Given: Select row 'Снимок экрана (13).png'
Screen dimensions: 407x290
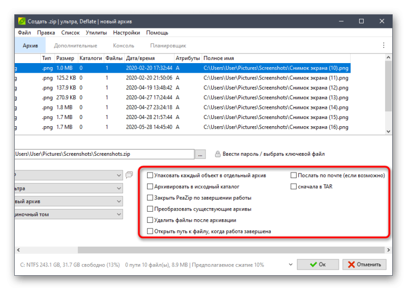Looking at the screenshot, I should [183, 98].
